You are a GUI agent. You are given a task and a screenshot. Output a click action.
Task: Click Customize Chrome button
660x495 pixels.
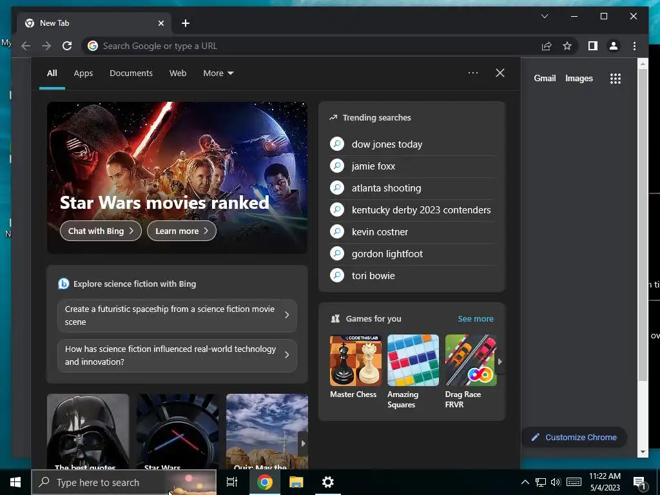[574, 438]
